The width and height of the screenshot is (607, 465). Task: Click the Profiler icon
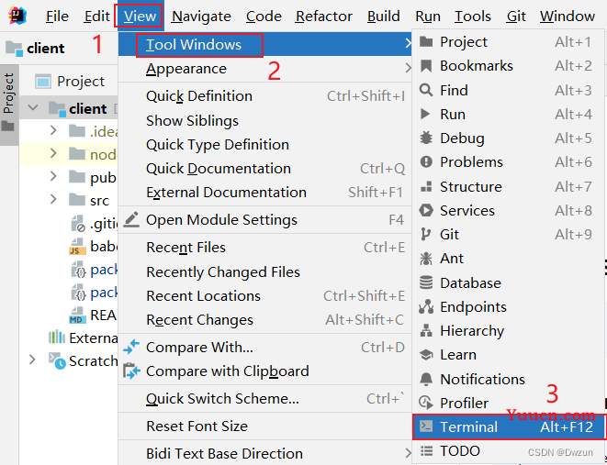tap(426, 404)
